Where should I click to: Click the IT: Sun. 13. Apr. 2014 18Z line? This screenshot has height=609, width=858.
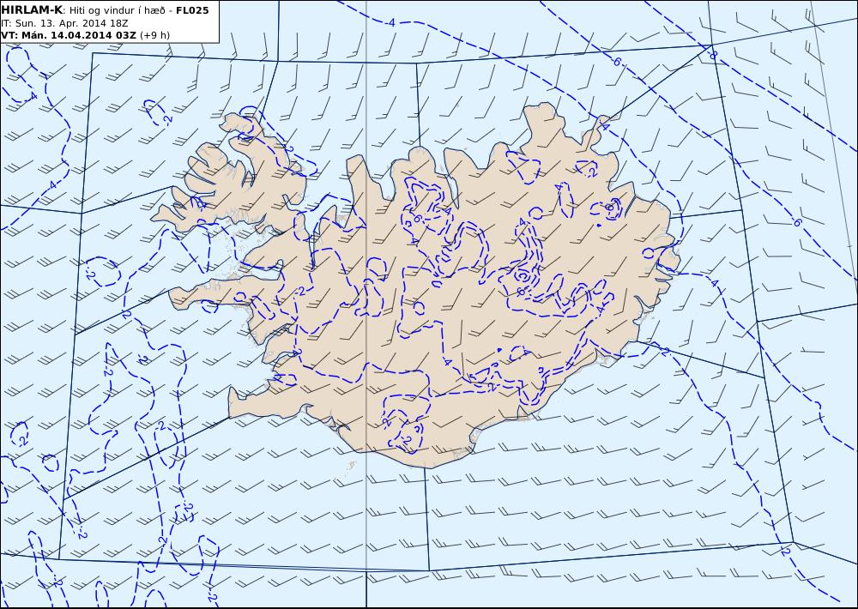tap(64, 23)
